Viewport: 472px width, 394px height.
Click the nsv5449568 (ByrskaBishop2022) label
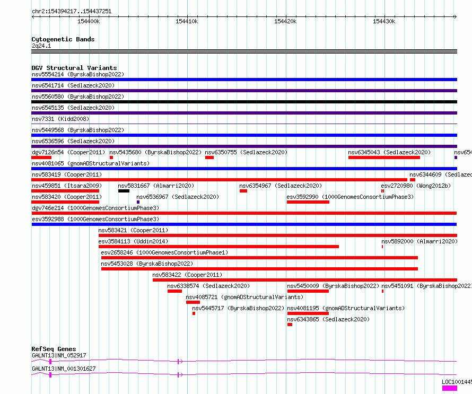(x=78, y=130)
